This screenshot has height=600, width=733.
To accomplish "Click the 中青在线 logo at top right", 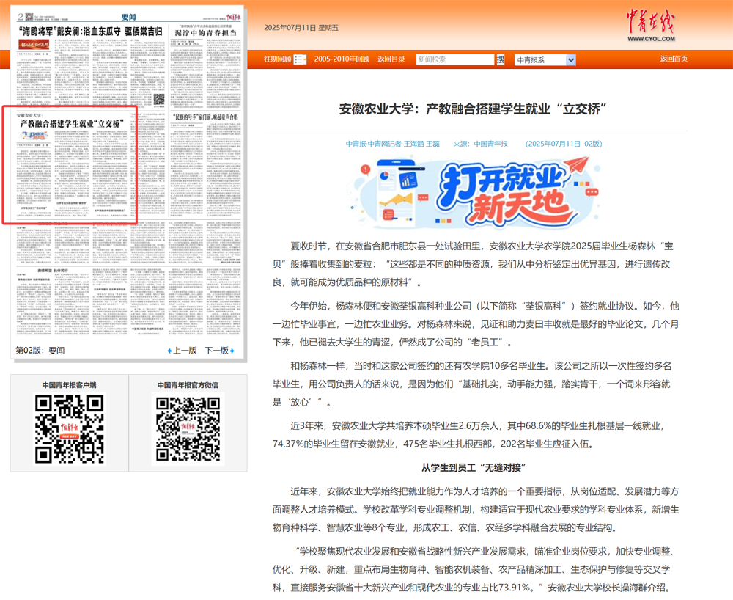I will (x=650, y=26).
